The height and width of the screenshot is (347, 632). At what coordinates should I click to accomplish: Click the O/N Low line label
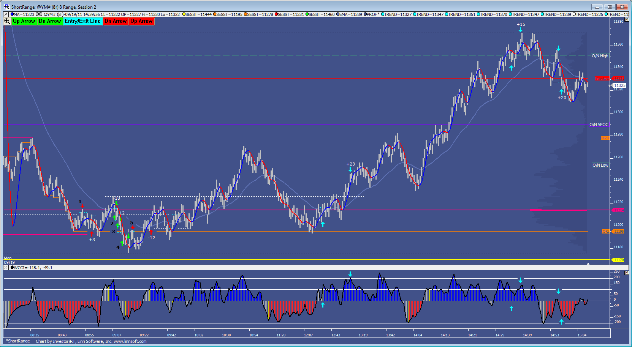pyautogui.click(x=600, y=165)
